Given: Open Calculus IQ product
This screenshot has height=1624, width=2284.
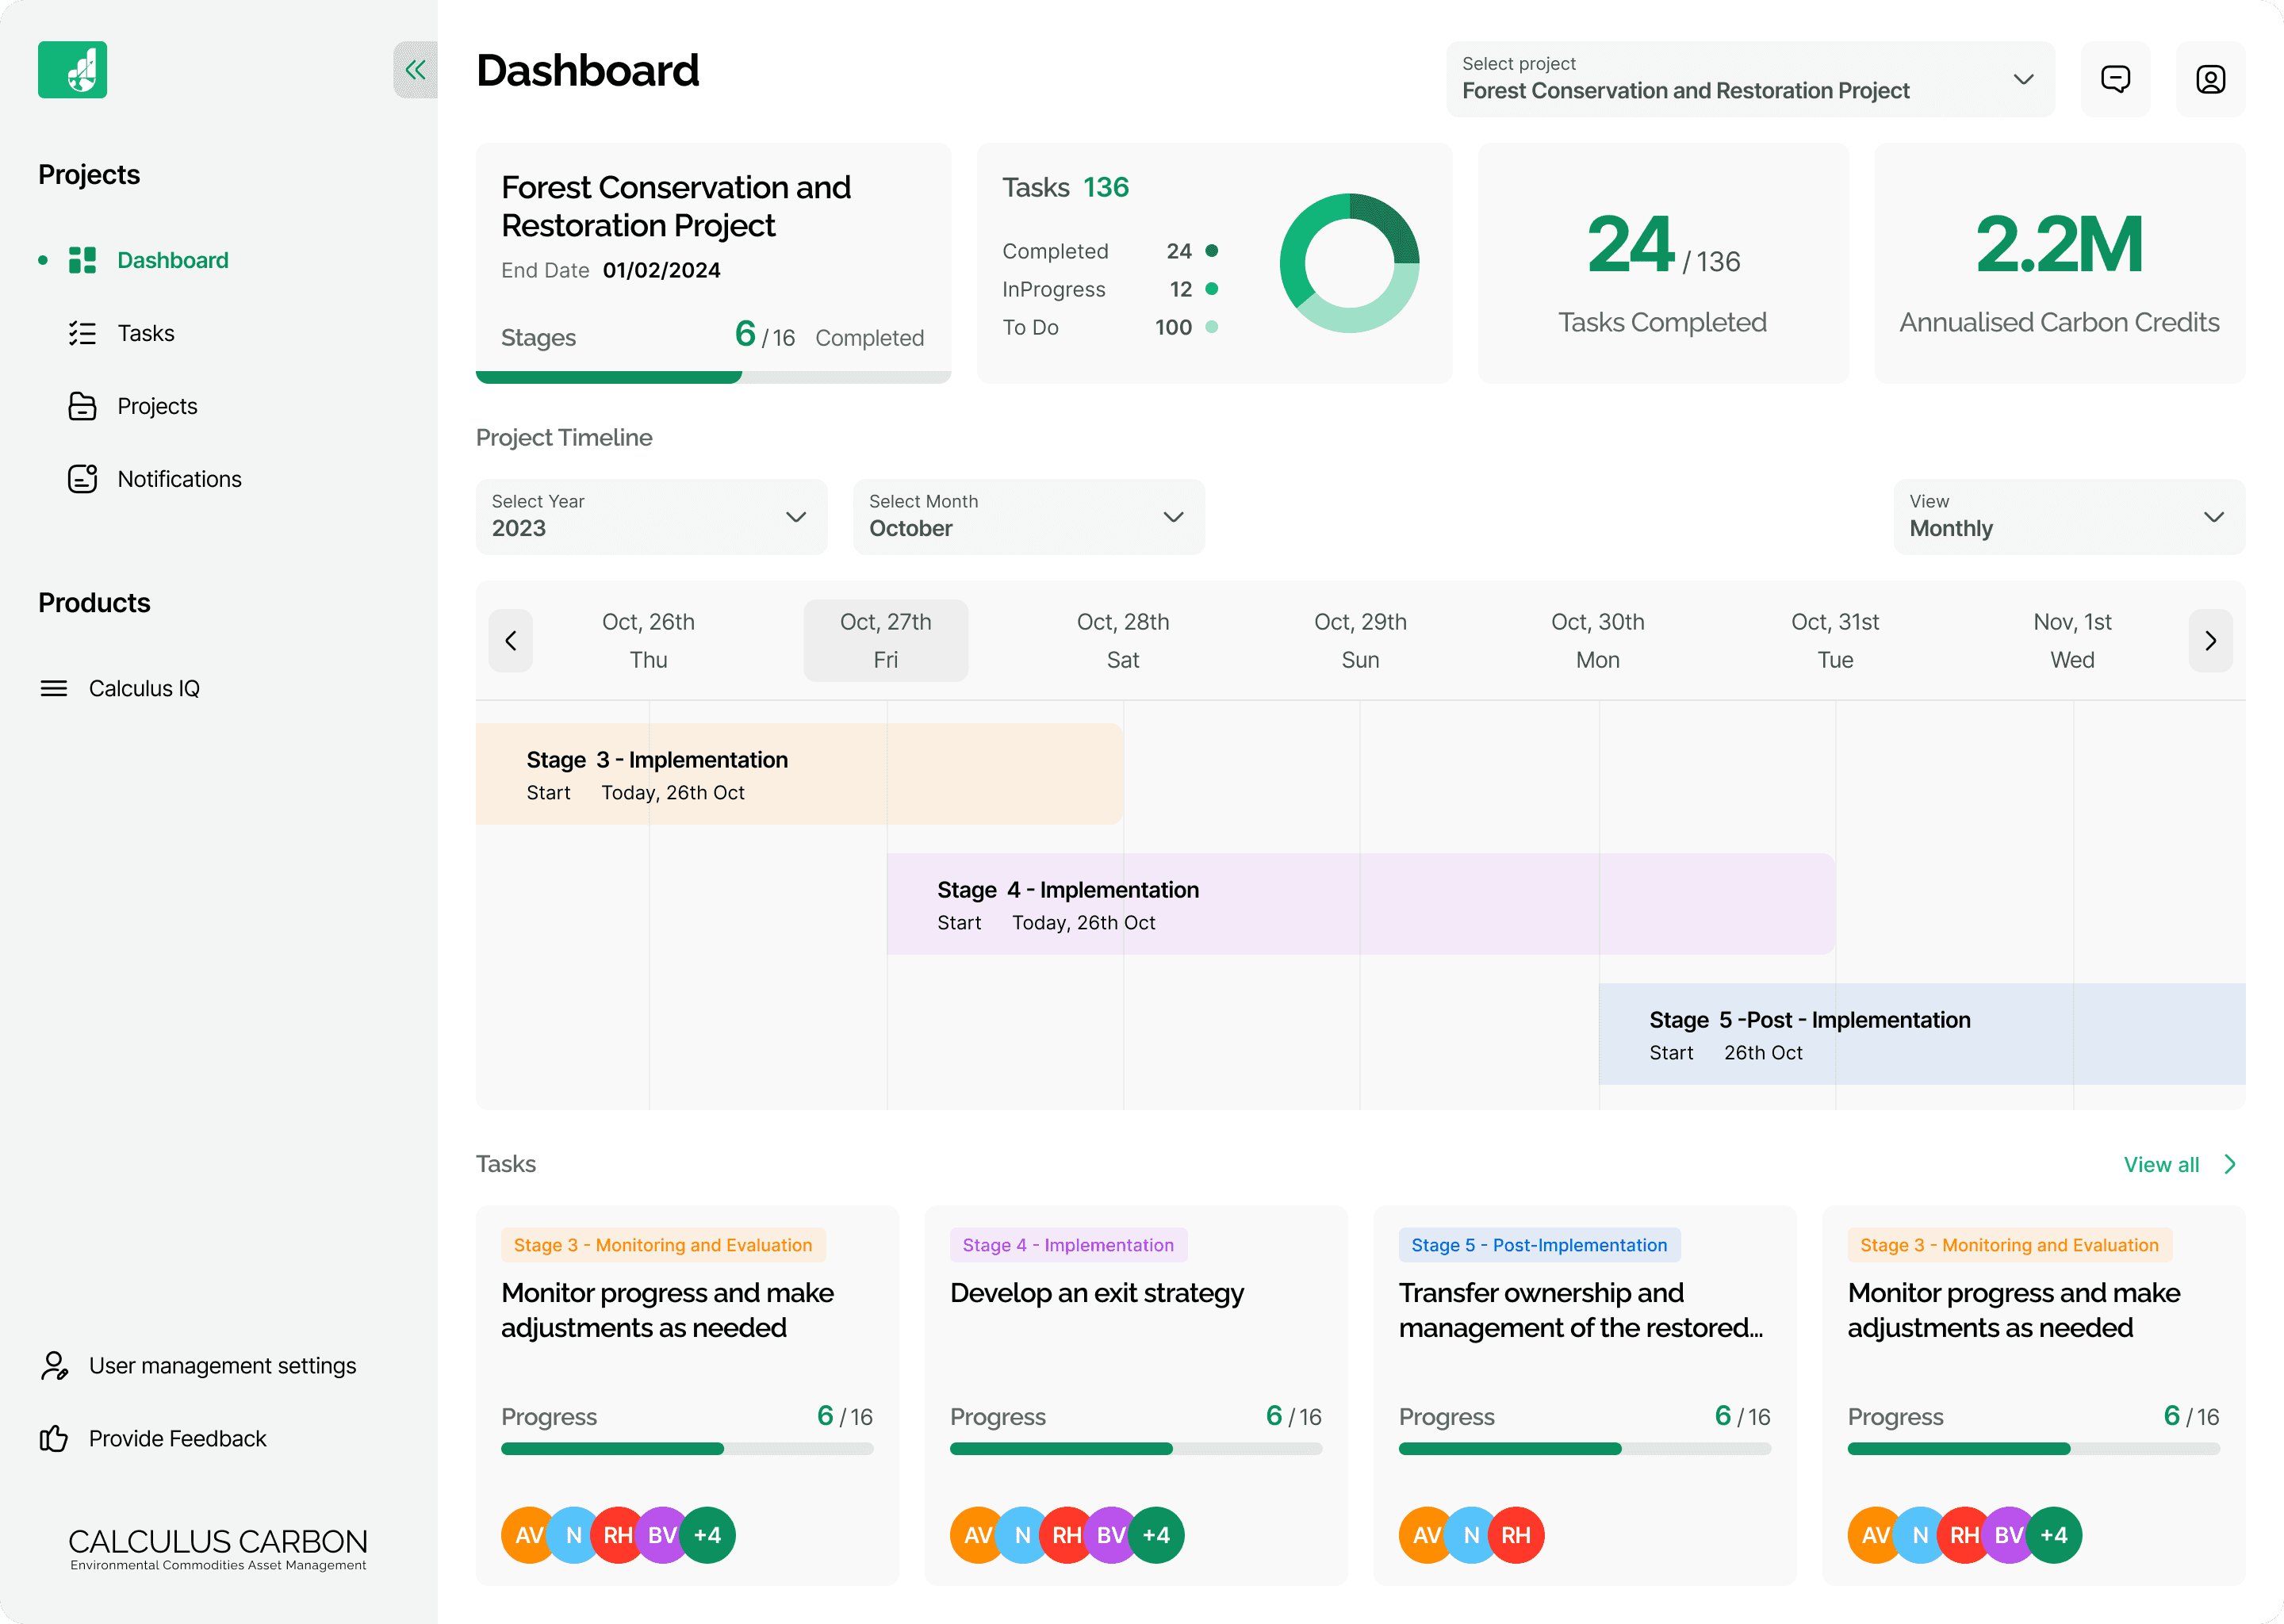Looking at the screenshot, I should pos(144,688).
